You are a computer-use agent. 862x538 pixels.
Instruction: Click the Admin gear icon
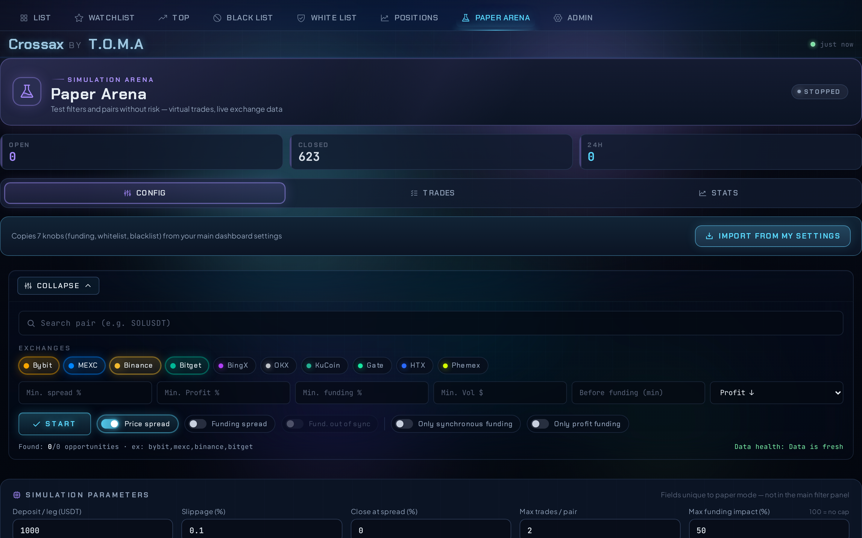click(558, 17)
